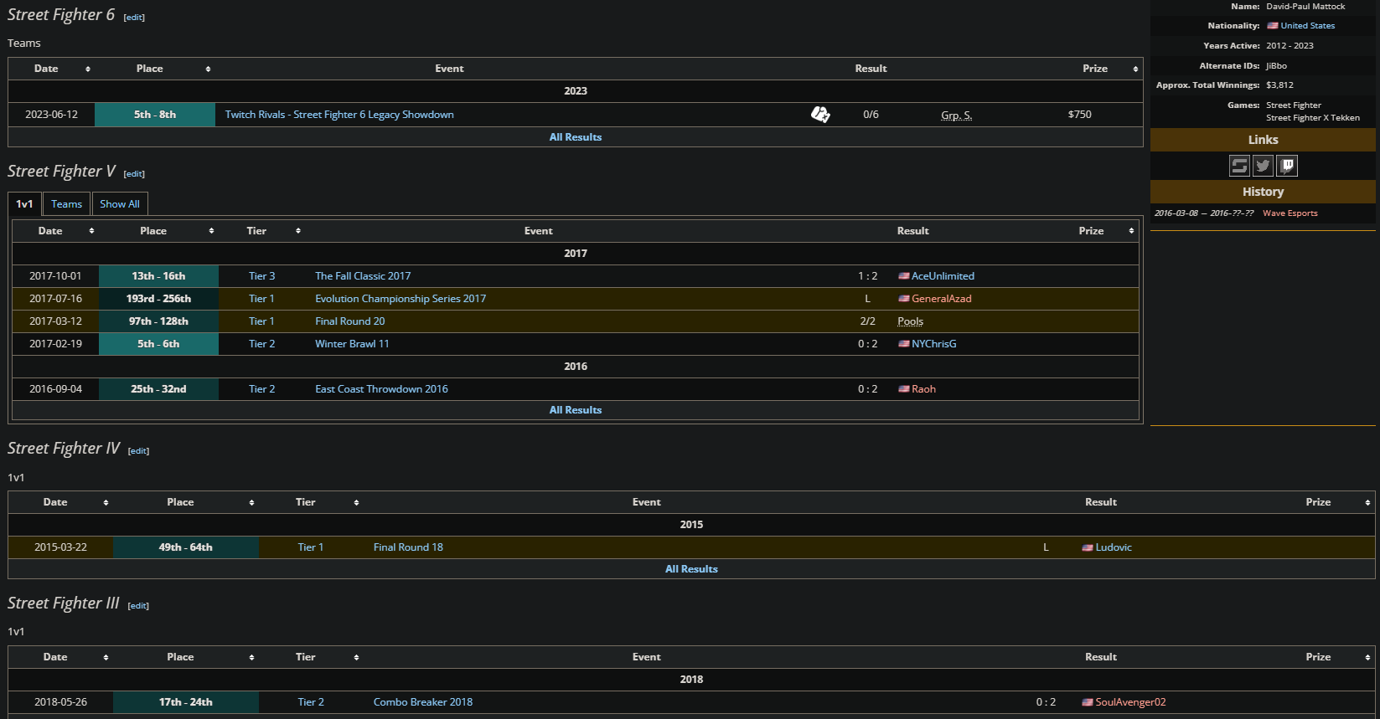Open Ludovic player page
The image size is (1380, 719).
coord(1114,547)
